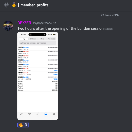Screen dimensions: 132x132
Task: Select the XAUUSD buy 2.00 trade row
Action: pos(38,78)
